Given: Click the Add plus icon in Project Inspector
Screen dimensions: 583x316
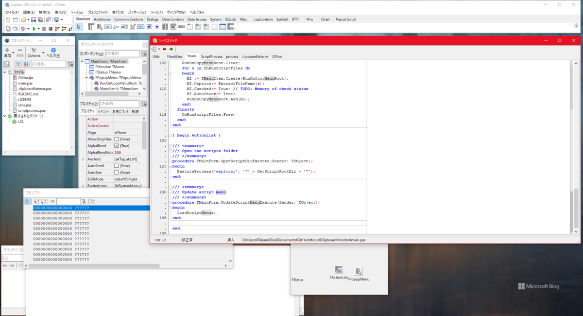Looking at the screenshot, I should coord(7,50).
